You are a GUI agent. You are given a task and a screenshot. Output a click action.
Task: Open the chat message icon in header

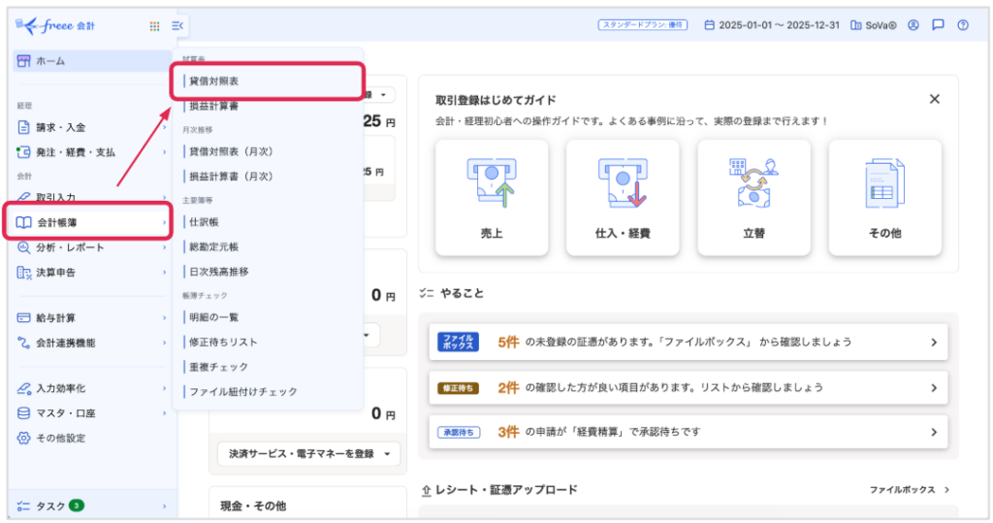coord(938,25)
